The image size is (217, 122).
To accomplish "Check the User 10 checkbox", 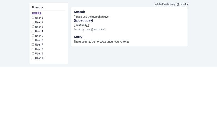I will [33, 58].
